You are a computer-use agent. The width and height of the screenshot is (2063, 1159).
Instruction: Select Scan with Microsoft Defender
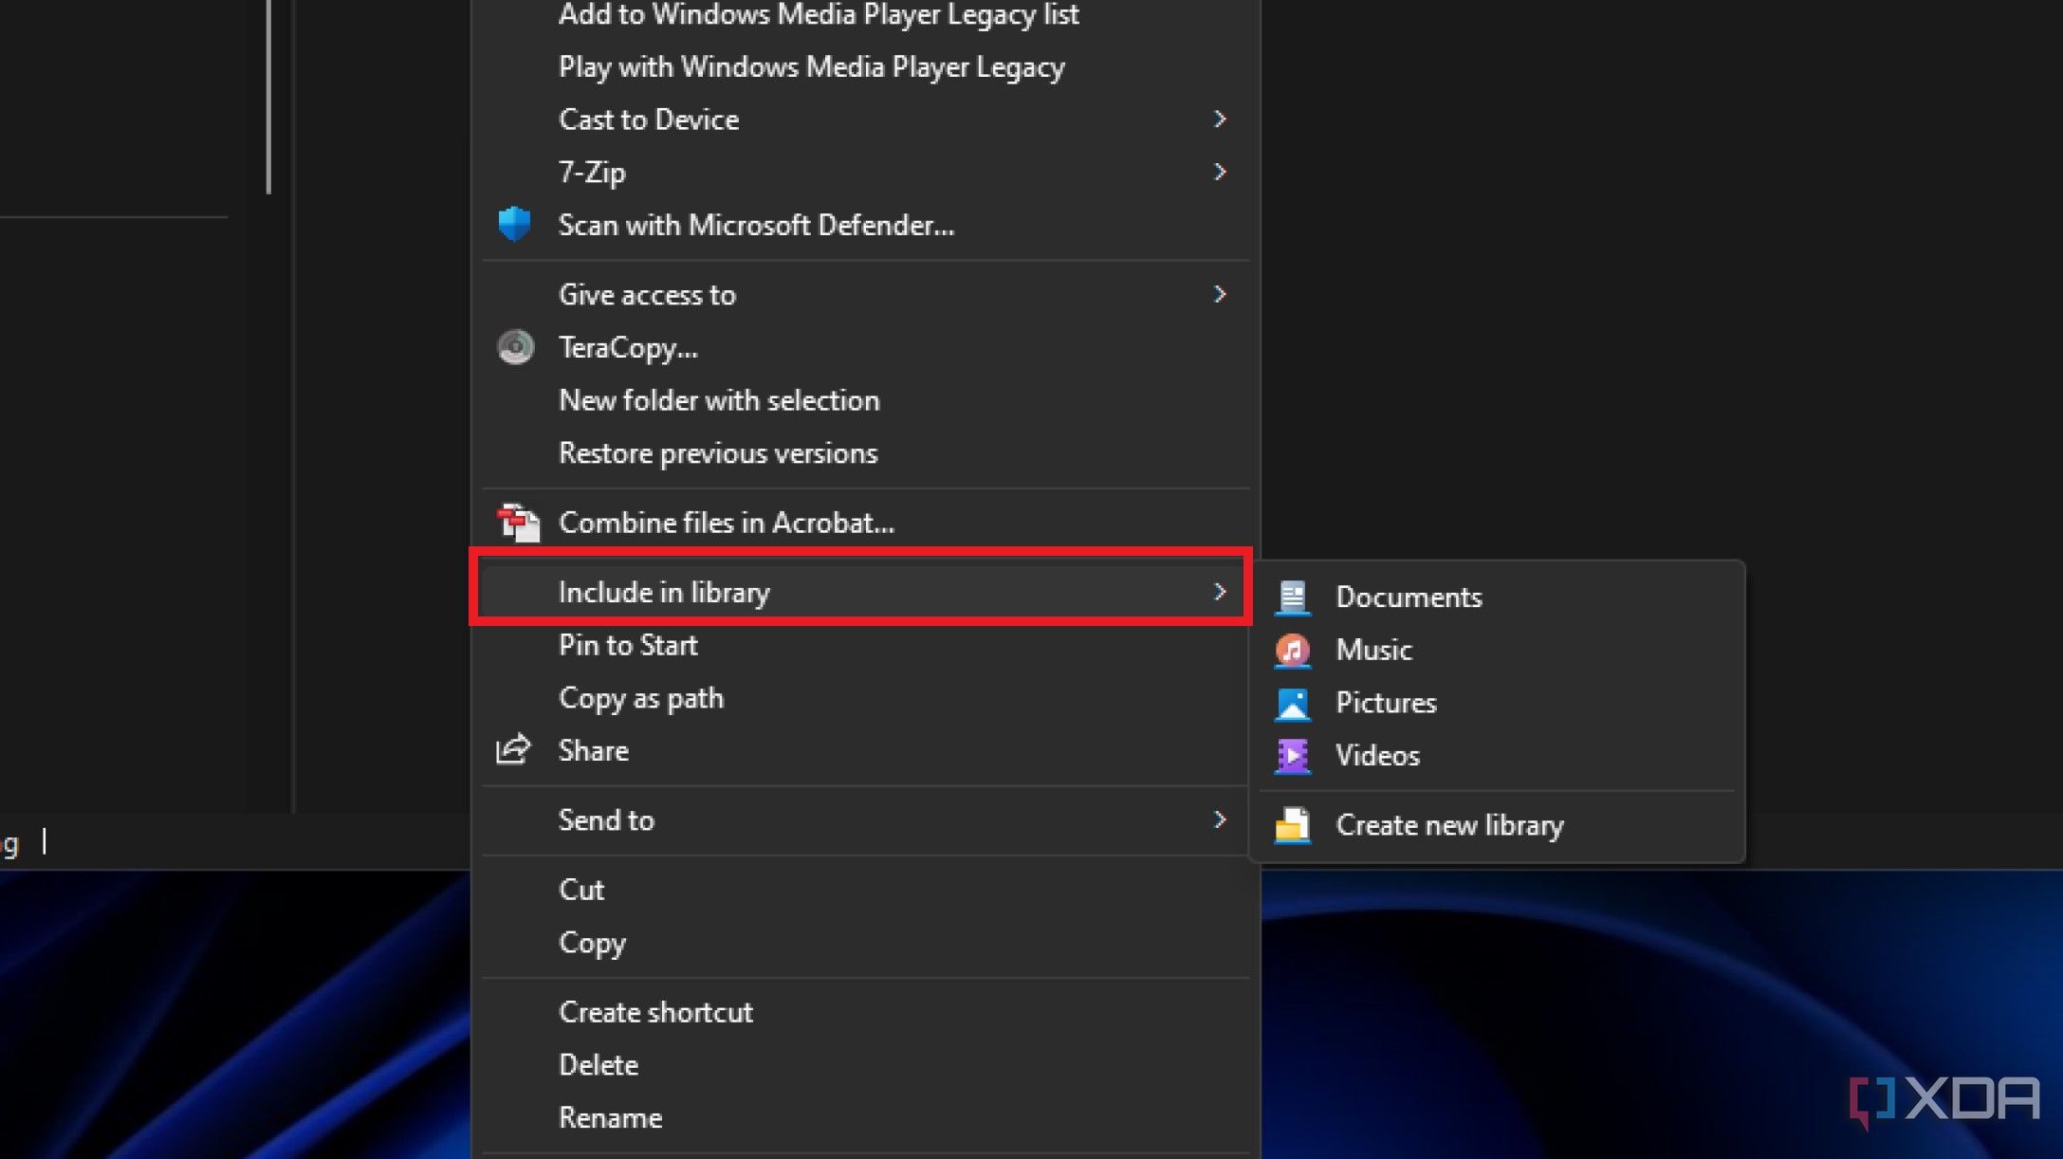pyautogui.click(x=865, y=225)
